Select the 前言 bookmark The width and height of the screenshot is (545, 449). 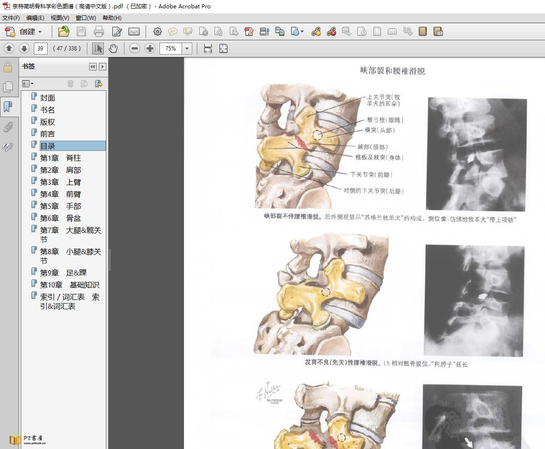48,134
